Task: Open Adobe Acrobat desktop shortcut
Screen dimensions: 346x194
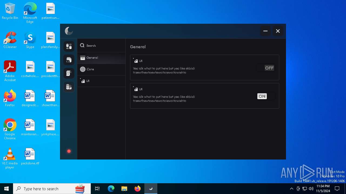Action: [x=10, y=71]
